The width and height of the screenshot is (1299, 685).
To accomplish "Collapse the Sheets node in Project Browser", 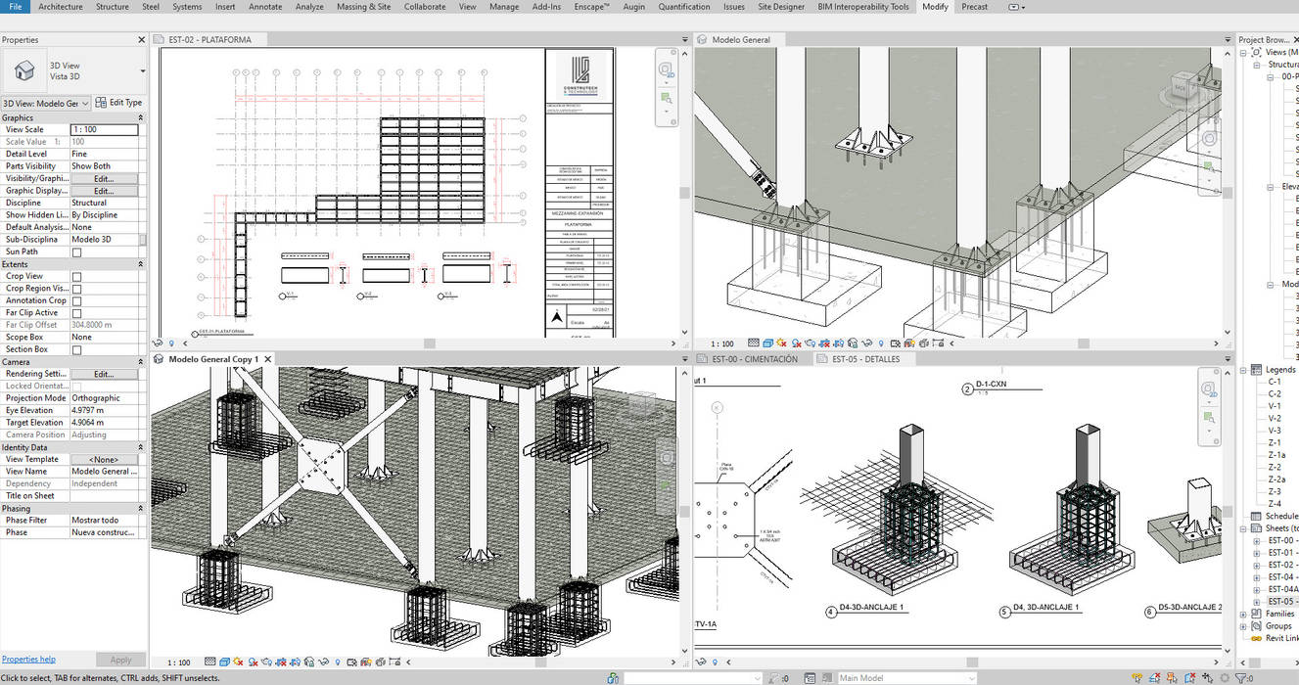I will point(1244,528).
